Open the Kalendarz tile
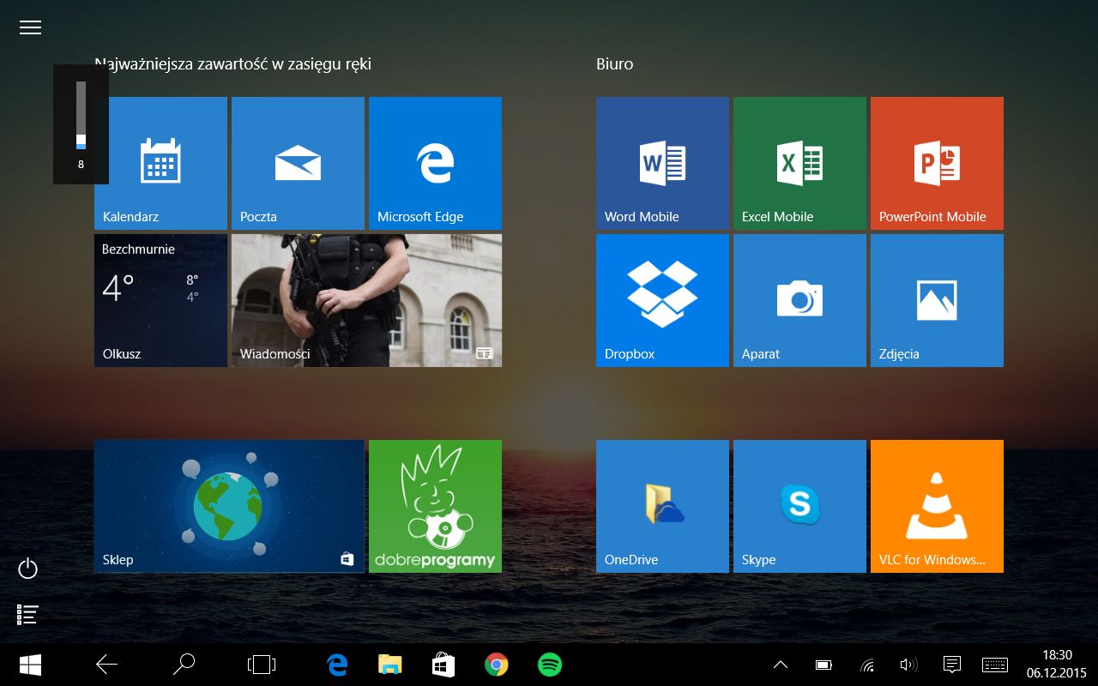 click(160, 163)
